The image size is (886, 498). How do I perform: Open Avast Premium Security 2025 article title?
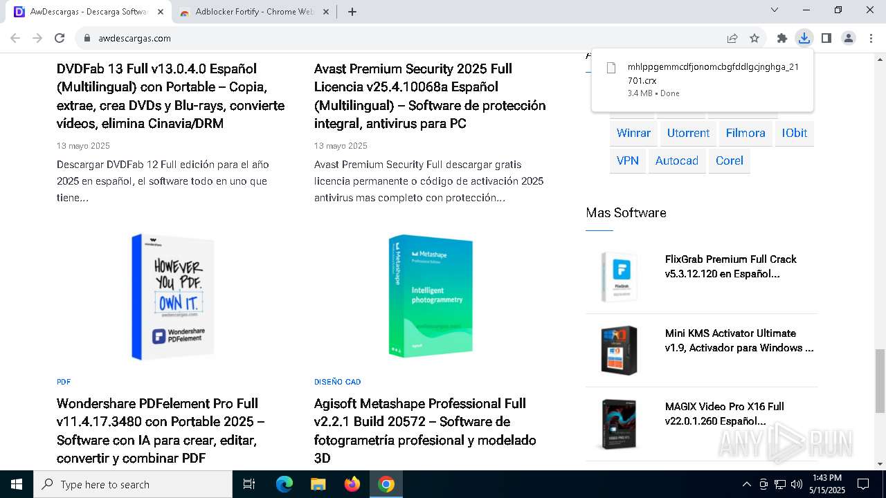tap(430, 96)
